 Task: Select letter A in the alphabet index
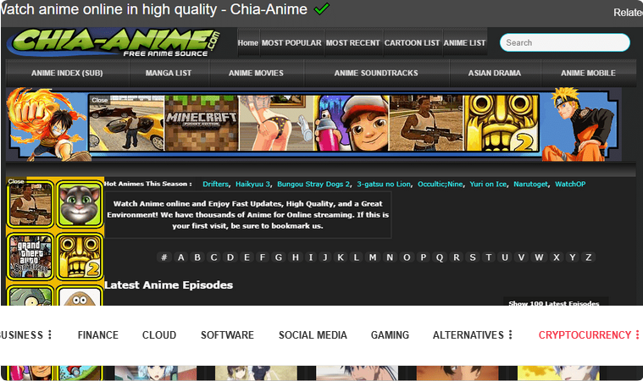[x=180, y=257]
